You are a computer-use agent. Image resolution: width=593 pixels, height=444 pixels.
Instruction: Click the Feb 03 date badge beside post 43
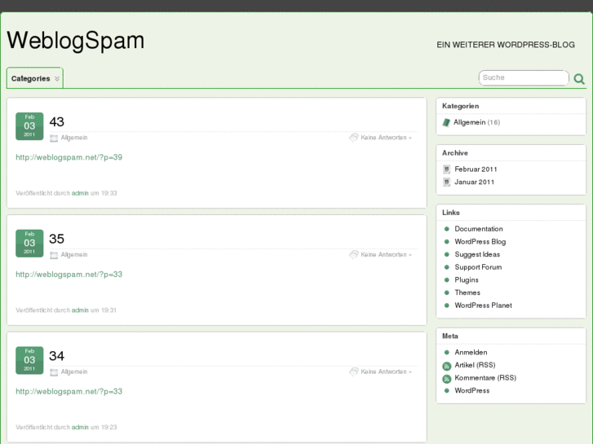point(29,126)
